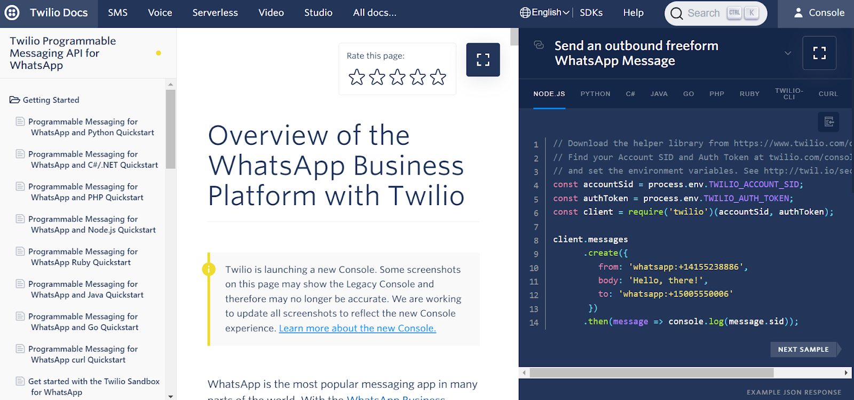Switch to the GO code tab
This screenshot has width=854, height=400.
[689, 94]
